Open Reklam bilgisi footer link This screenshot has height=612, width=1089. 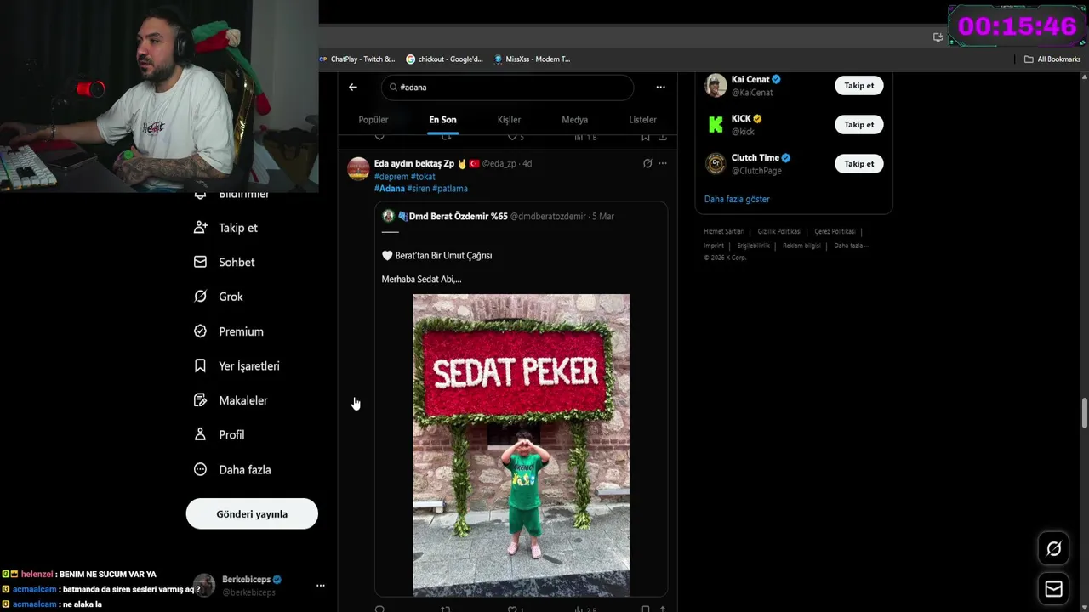[802, 246]
